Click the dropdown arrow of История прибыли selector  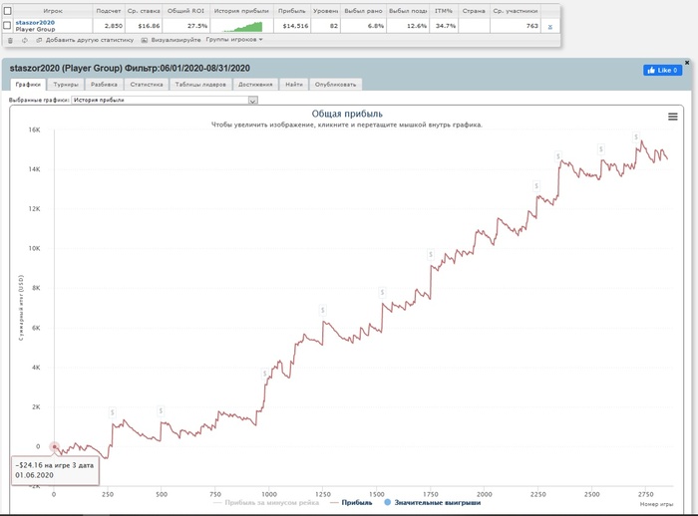coord(253,101)
